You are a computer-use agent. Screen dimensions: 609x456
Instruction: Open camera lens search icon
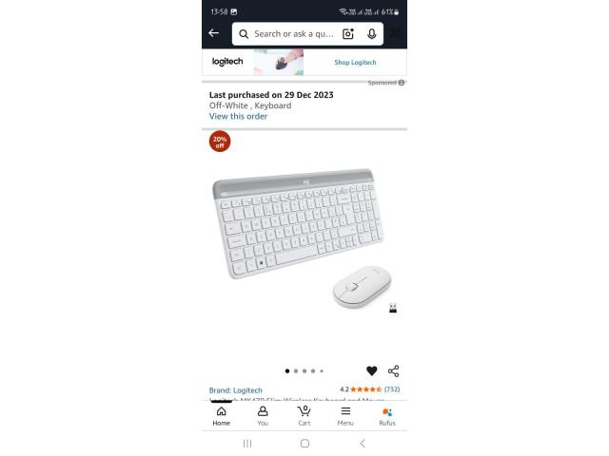(348, 34)
